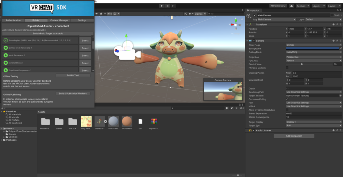Open the Projection Perspective dropdown

[x=314, y=57]
